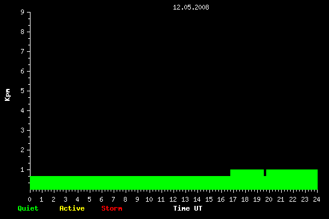The image size is (329, 219).
Task: Click hour 20 on the time axis
Action: 269,199
